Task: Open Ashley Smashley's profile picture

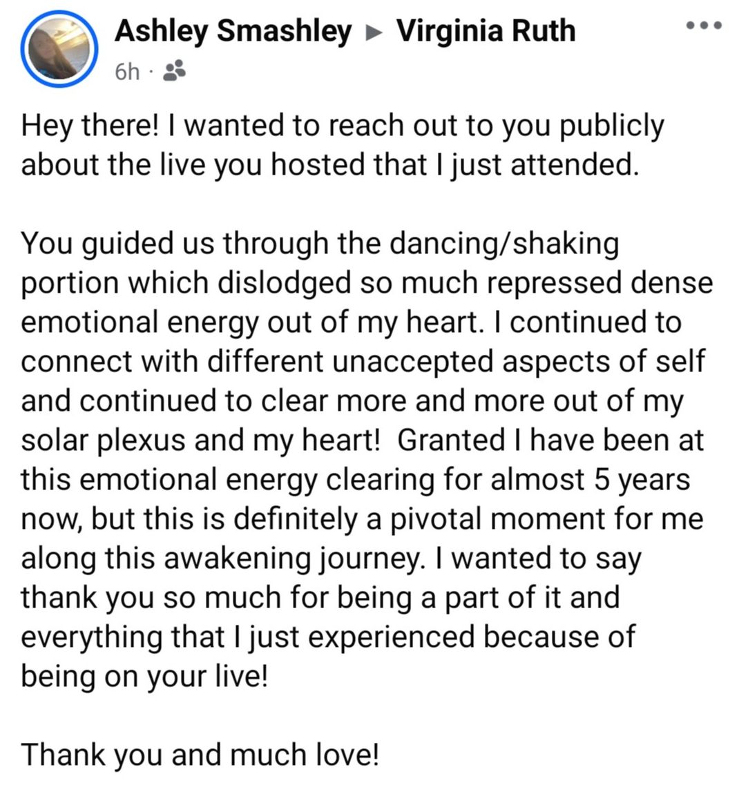Action: (59, 49)
